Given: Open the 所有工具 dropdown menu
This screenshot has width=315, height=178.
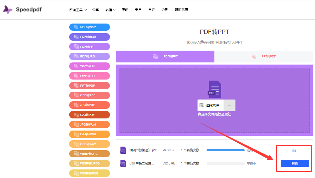Looking at the screenshot, I should point(78,10).
